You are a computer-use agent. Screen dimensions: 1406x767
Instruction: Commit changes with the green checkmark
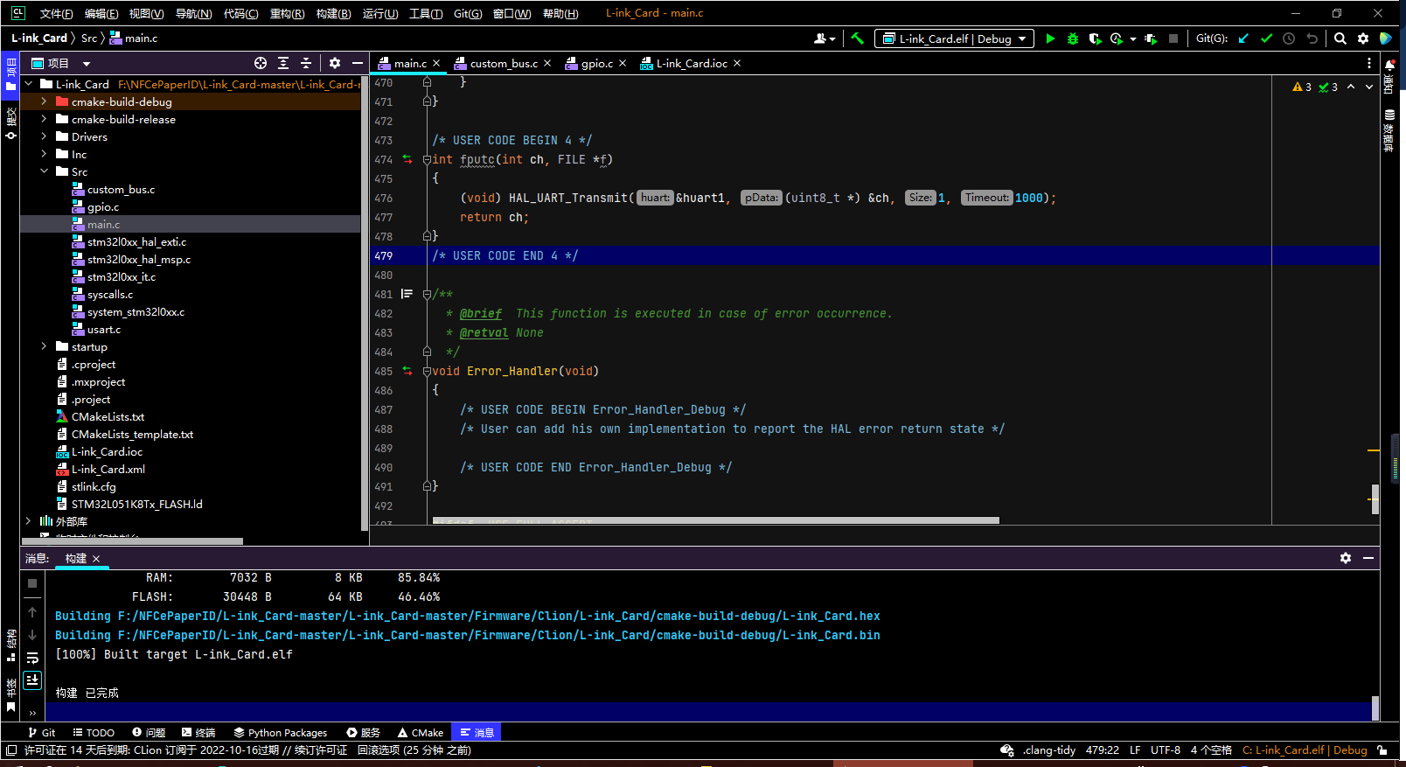[1266, 38]
